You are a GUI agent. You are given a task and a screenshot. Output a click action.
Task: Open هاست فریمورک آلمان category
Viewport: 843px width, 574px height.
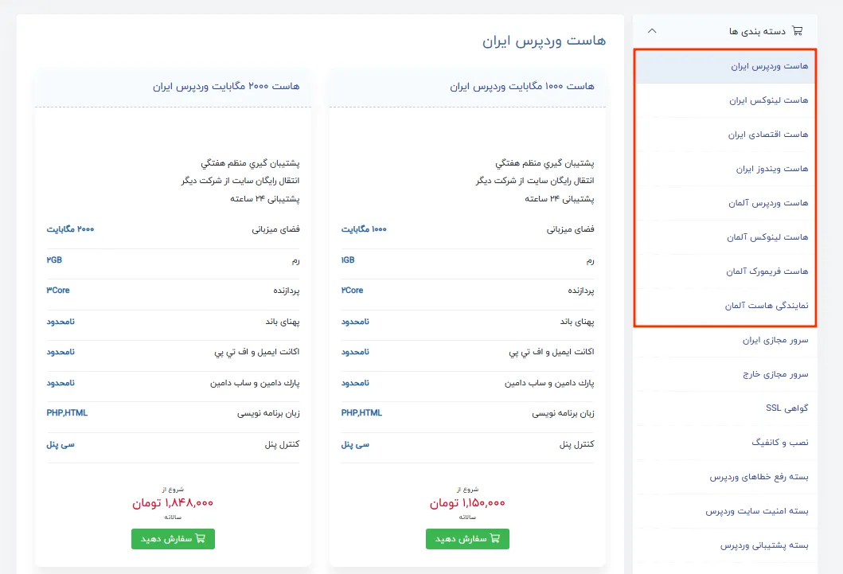coord(725,271)
